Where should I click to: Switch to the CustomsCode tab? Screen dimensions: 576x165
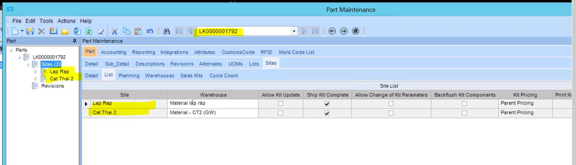coord(238,52)
